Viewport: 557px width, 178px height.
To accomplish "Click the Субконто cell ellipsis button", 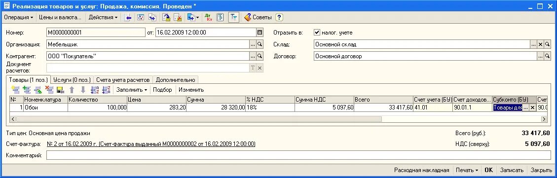I will 526,107.
